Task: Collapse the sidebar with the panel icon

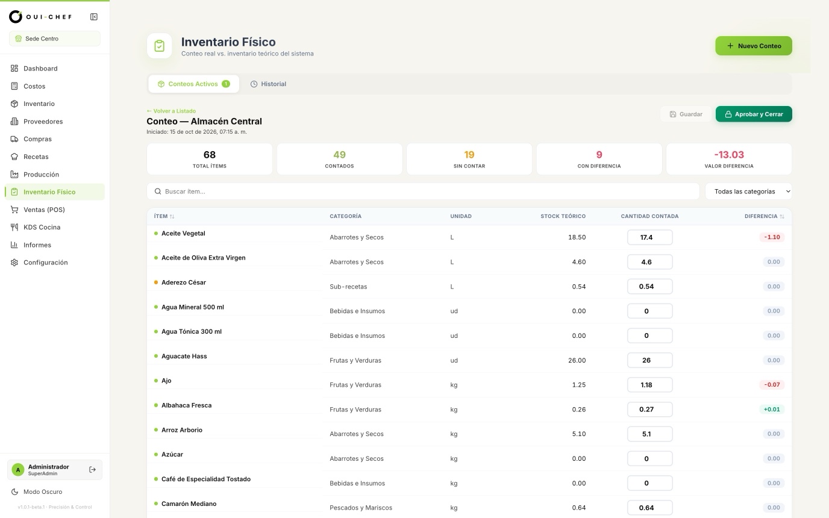Action: coord(94,17)
